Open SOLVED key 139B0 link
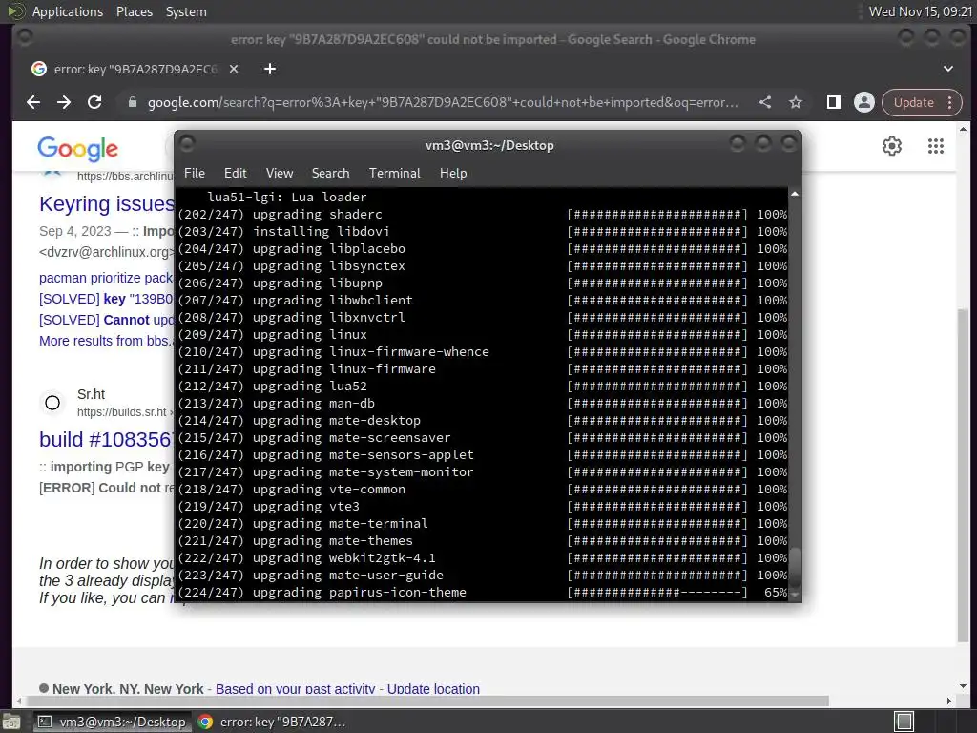This screenshot has width=977, height=733. [106, 299]
